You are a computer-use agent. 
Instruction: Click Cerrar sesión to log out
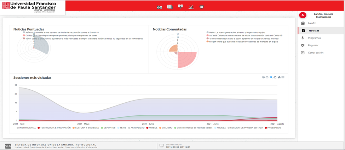click(x=315, y=53)
